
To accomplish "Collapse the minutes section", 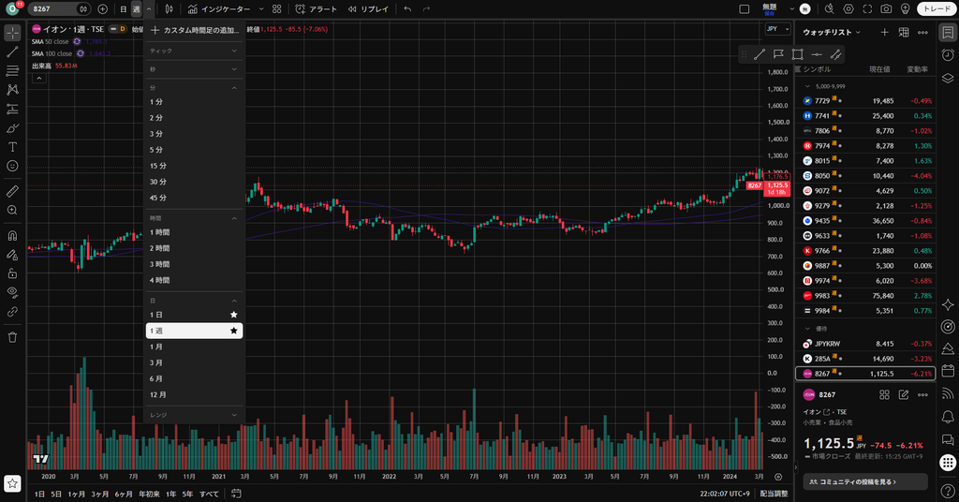I will tap(195, 88).
